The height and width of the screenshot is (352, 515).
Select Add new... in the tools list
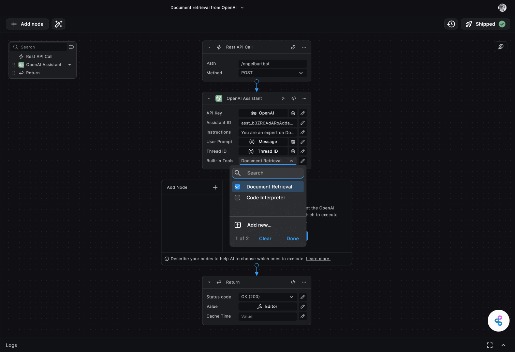259,225
